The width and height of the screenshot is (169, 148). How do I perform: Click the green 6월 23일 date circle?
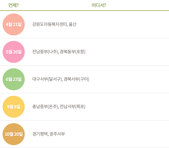[14, 79]
